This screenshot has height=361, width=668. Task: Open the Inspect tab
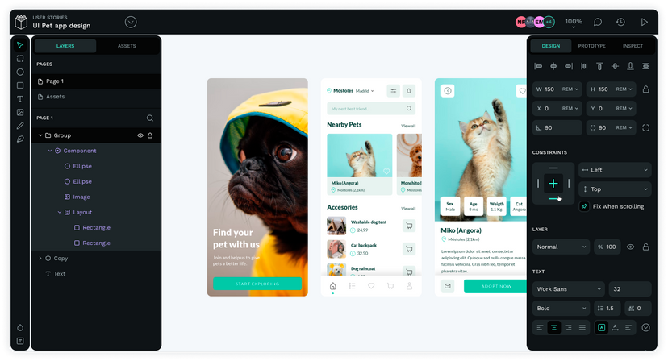coord(633,46)
